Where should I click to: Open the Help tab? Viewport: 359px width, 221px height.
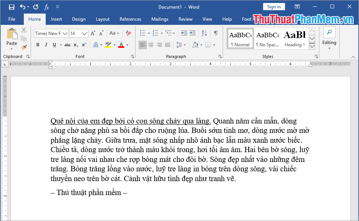coord(227,19)
